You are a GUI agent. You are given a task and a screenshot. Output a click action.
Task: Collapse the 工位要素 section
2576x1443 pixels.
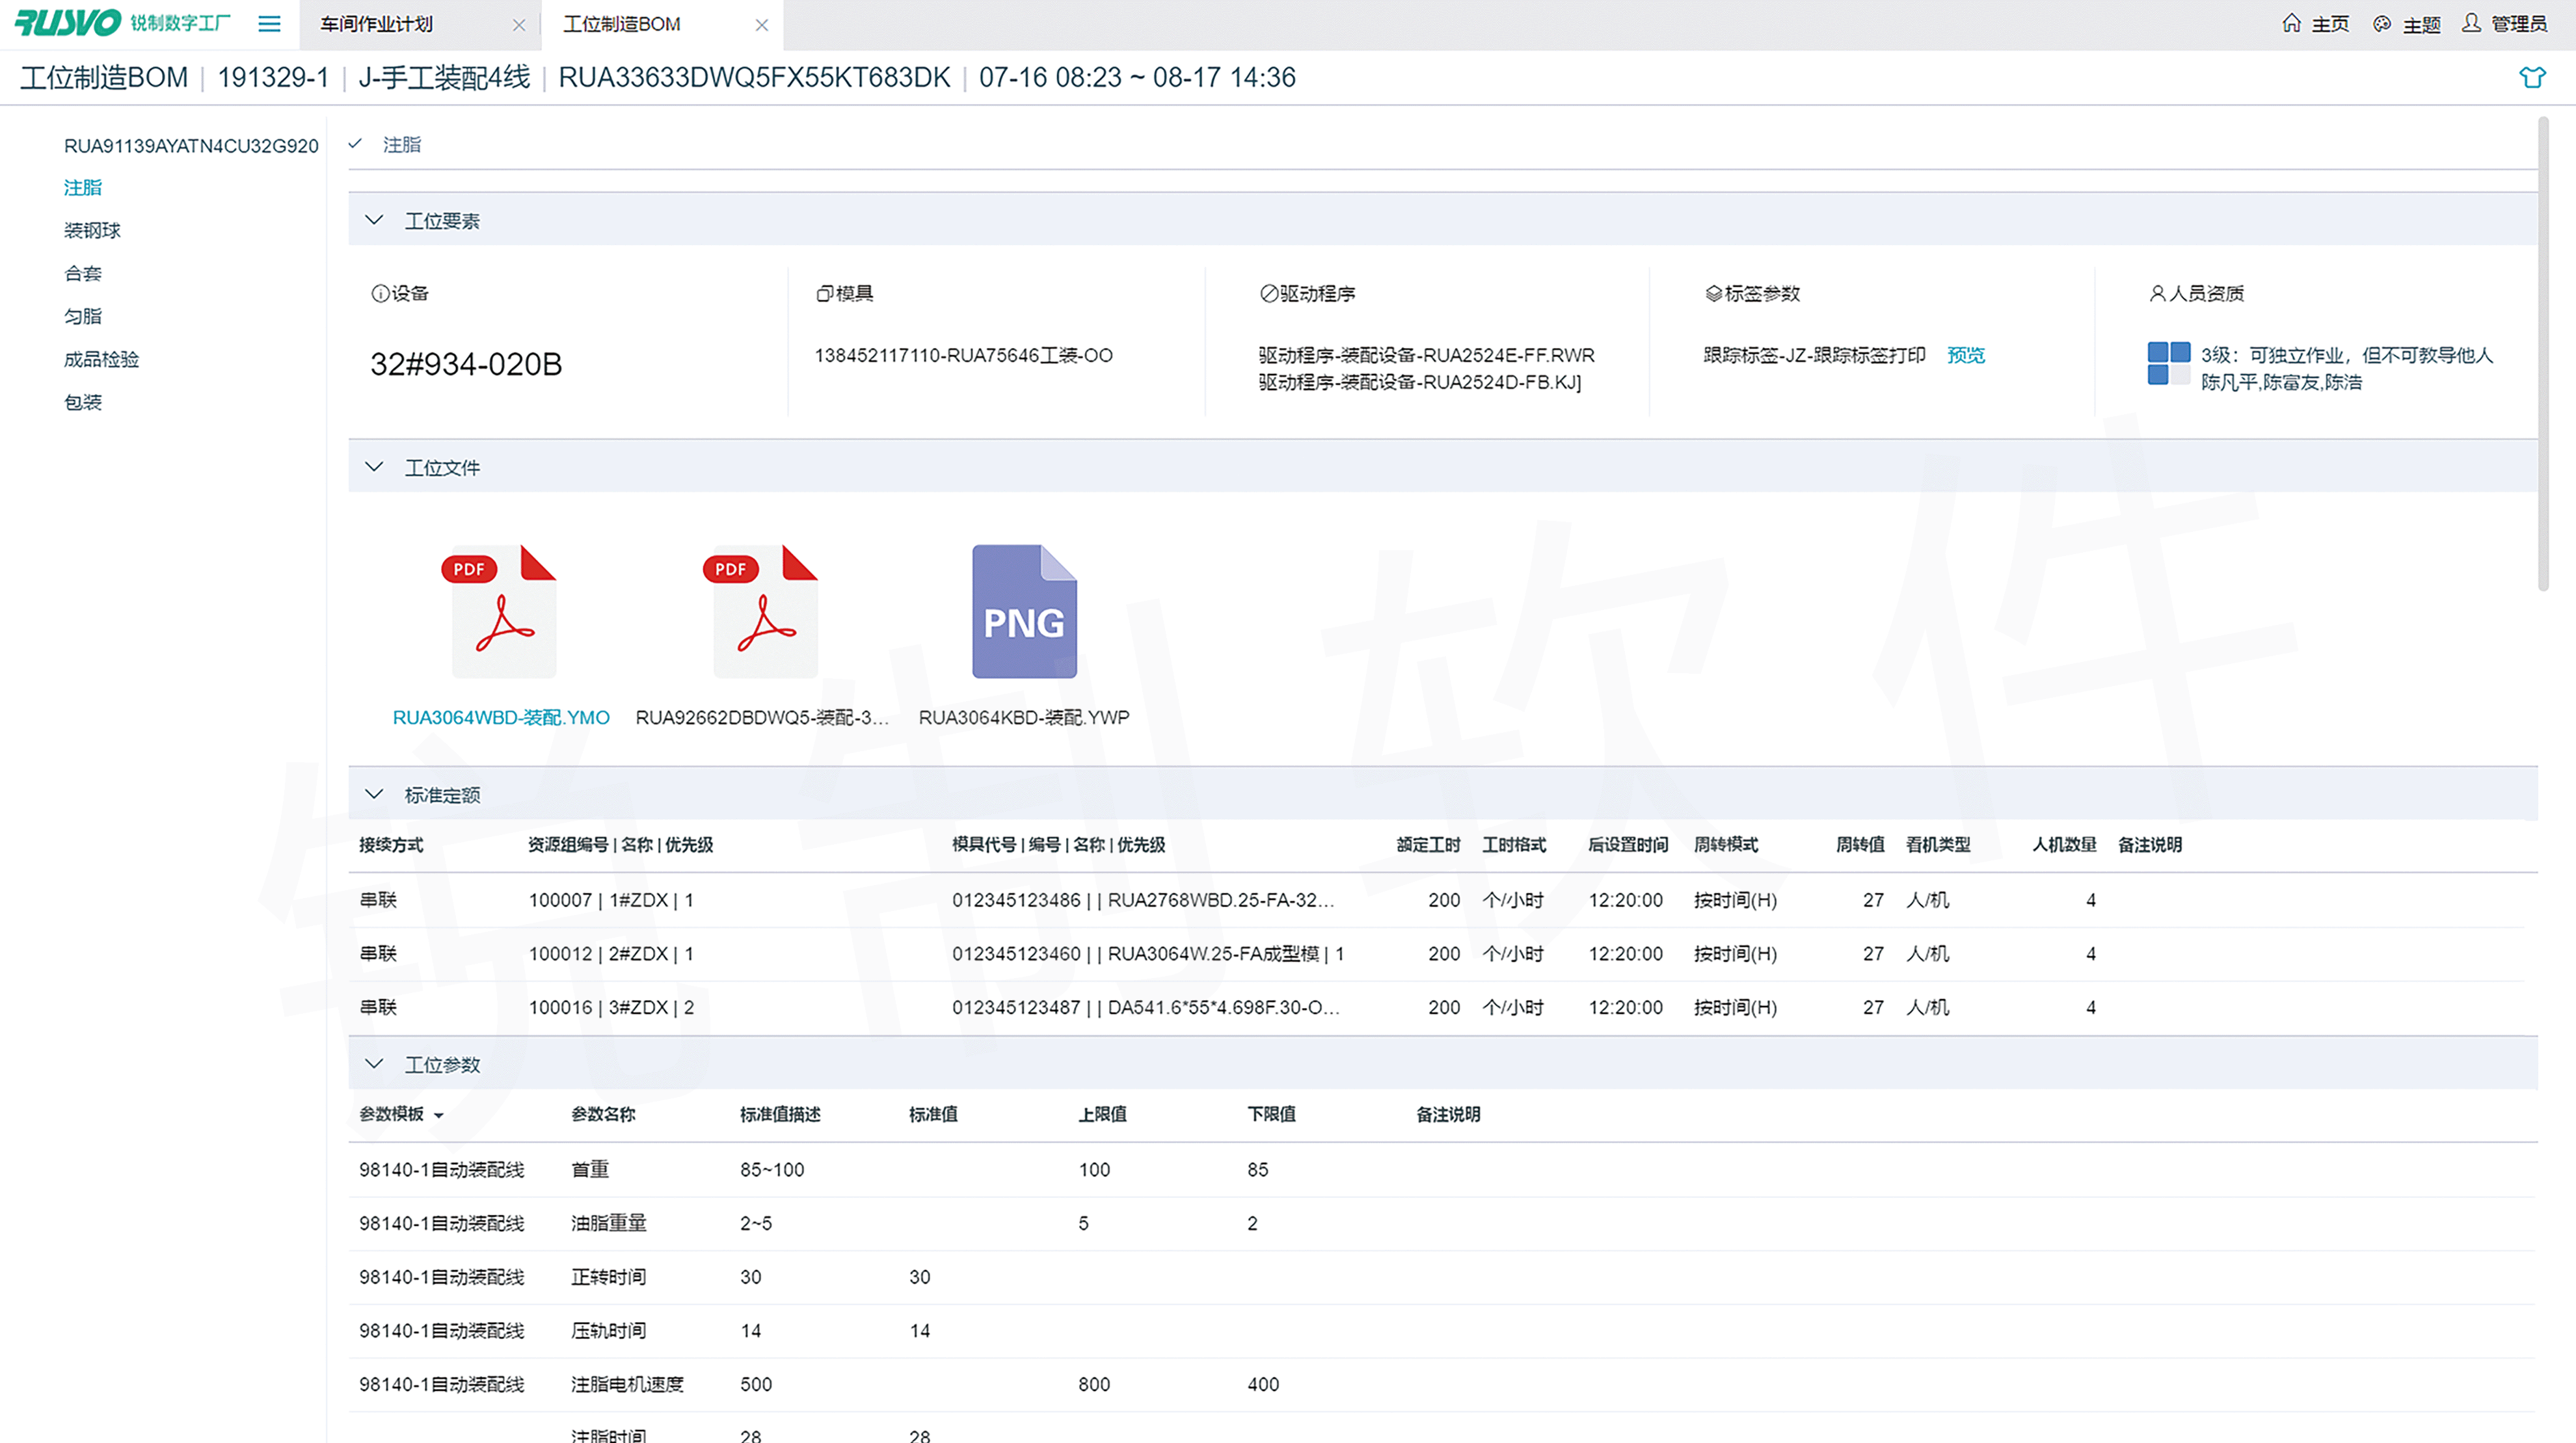point(374,220)
